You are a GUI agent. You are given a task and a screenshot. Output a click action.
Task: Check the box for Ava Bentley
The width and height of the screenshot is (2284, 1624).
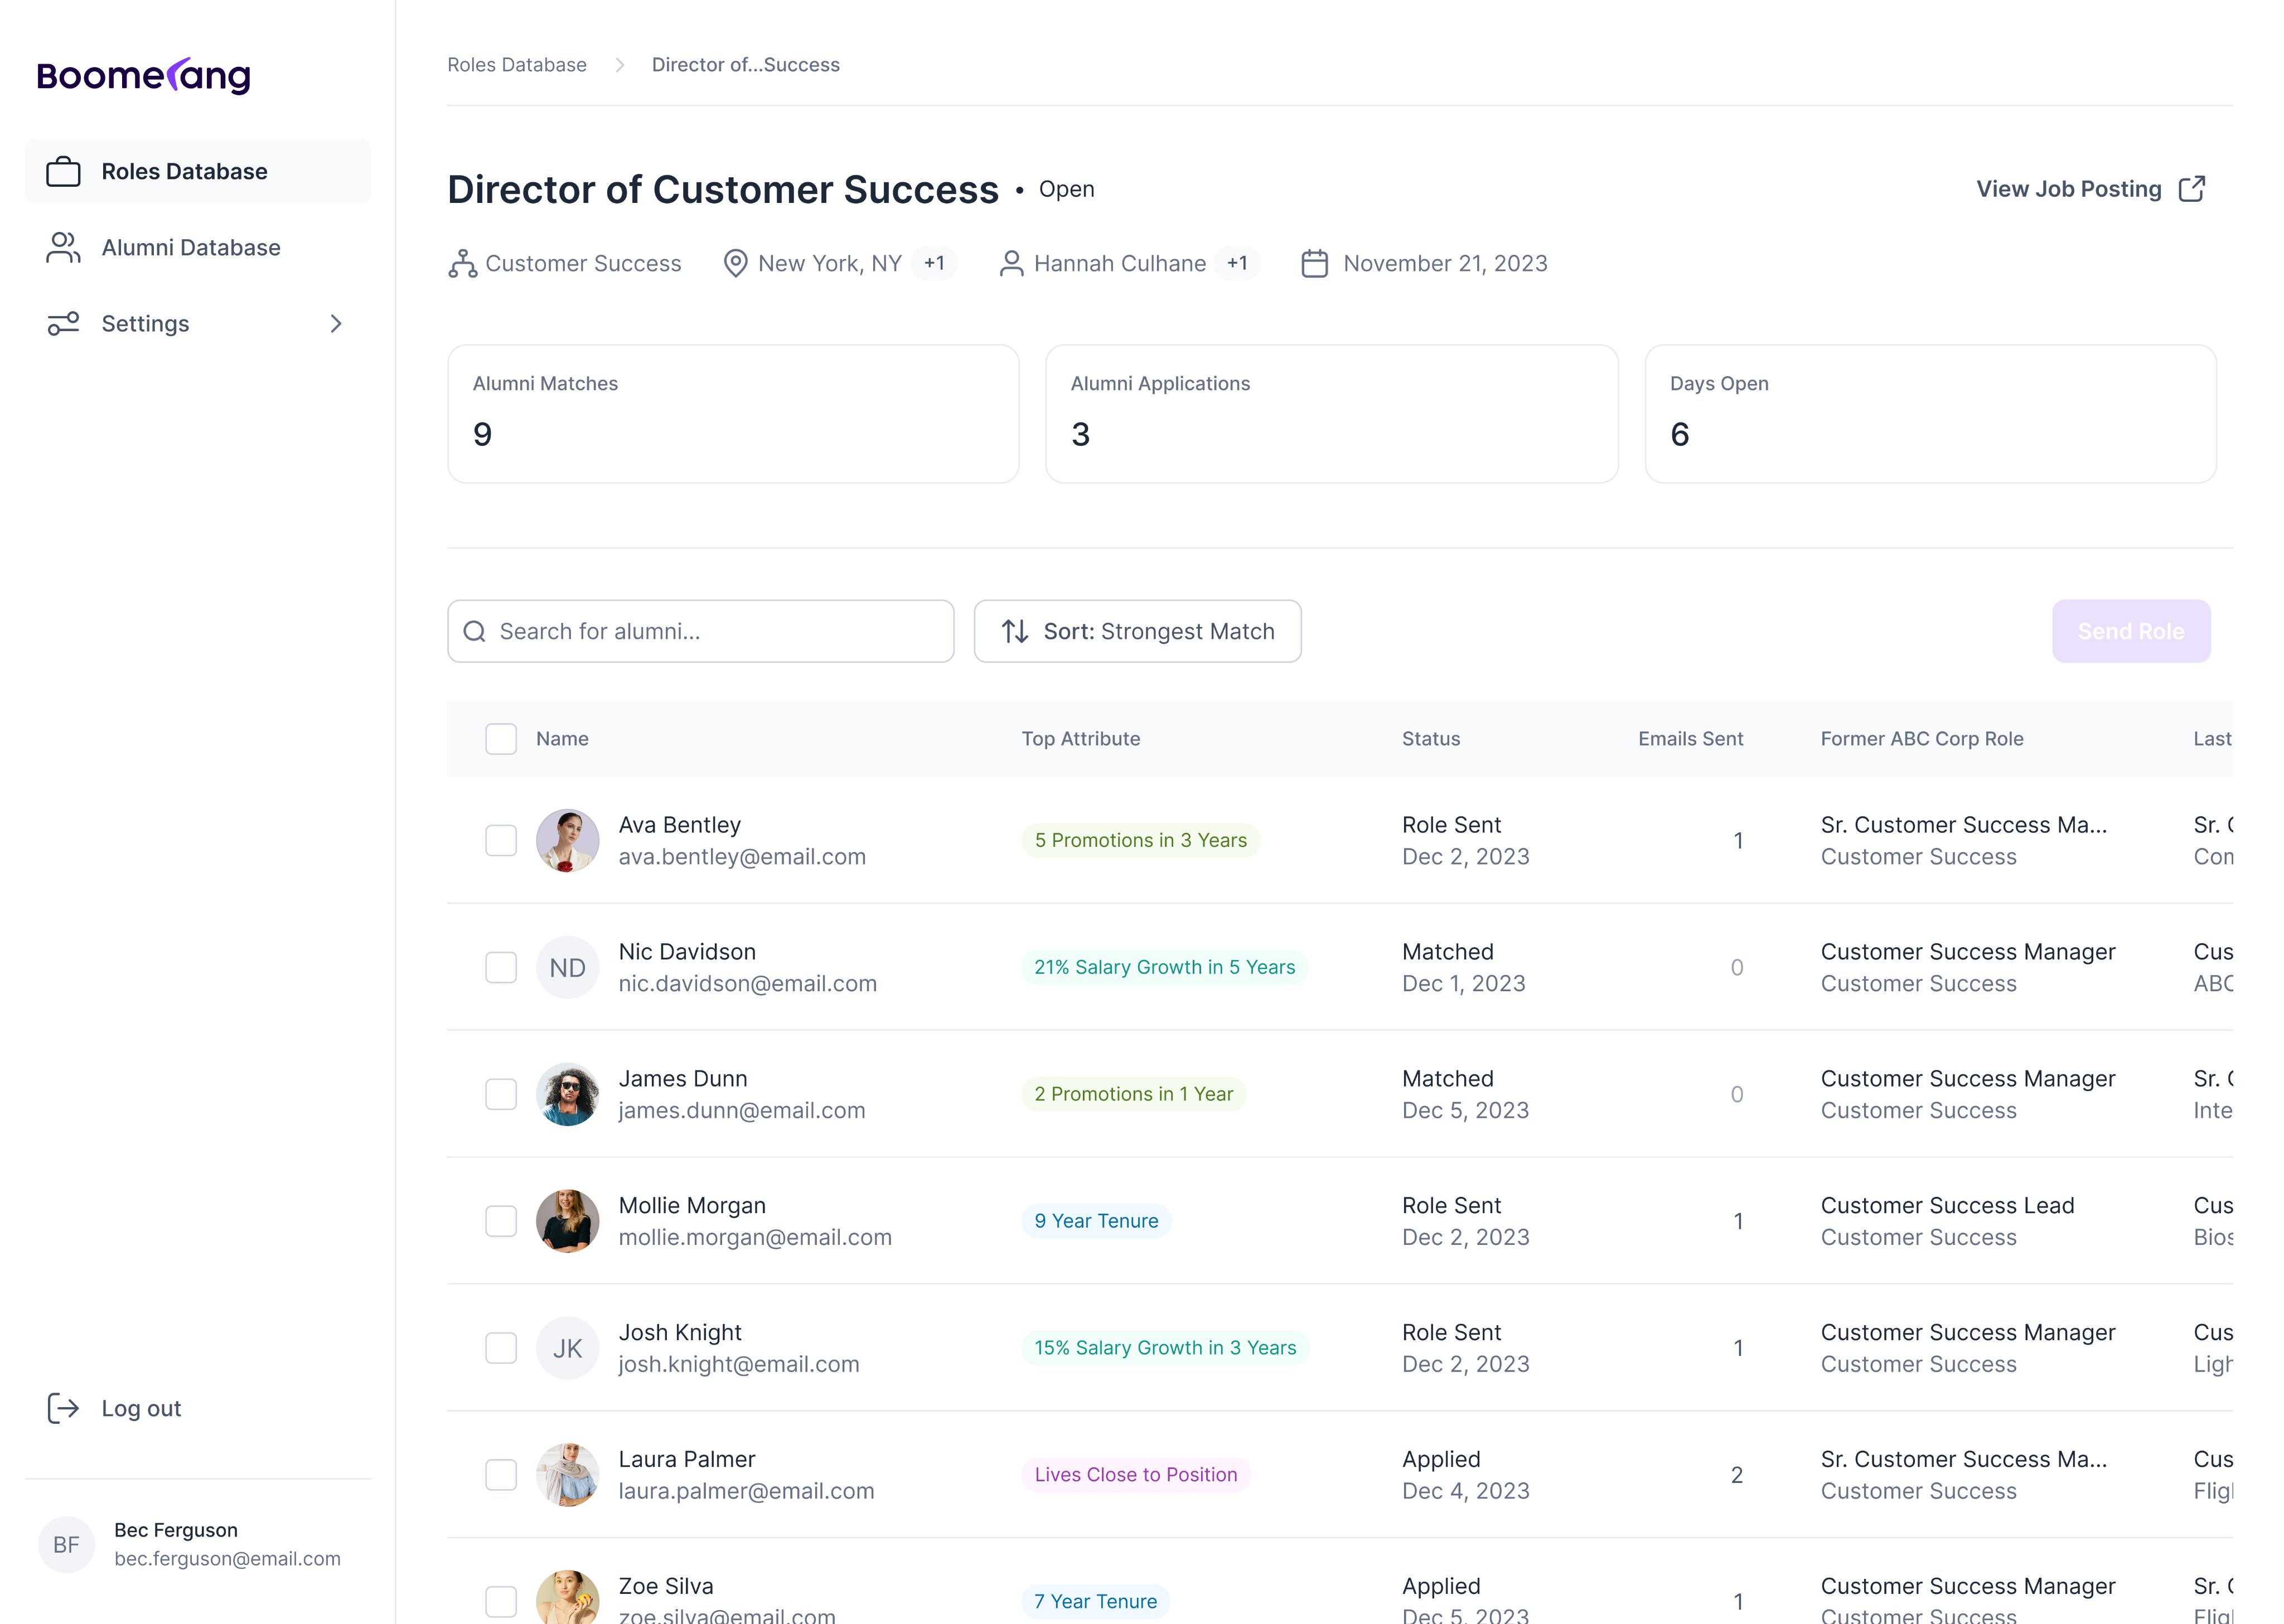(500, 840)
